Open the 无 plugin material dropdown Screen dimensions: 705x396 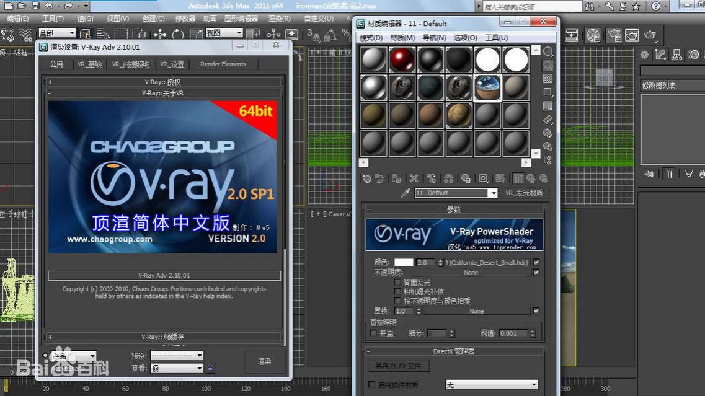click(492, 384)
